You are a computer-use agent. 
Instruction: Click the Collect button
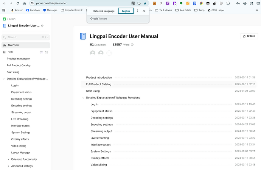tap(249, 36)
